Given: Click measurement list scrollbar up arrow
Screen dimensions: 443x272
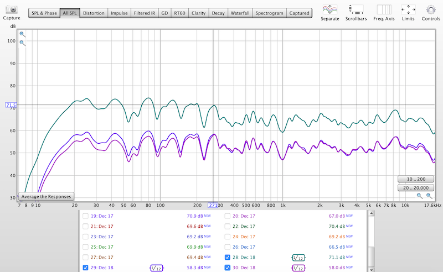Looking at the screenshot, I should 371,213.
